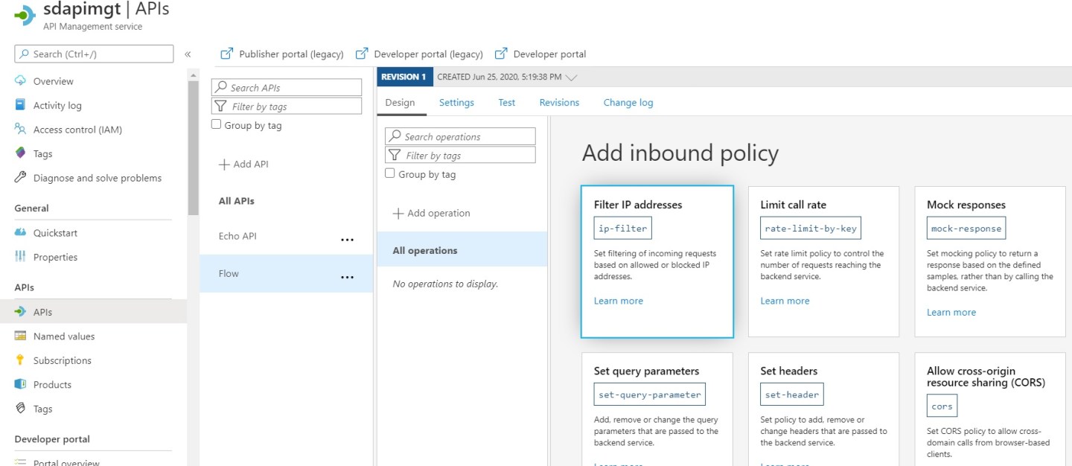
Task: Click Learn more under Filter IP addresses
Action: pyautogui.click(x=619, y=301)
